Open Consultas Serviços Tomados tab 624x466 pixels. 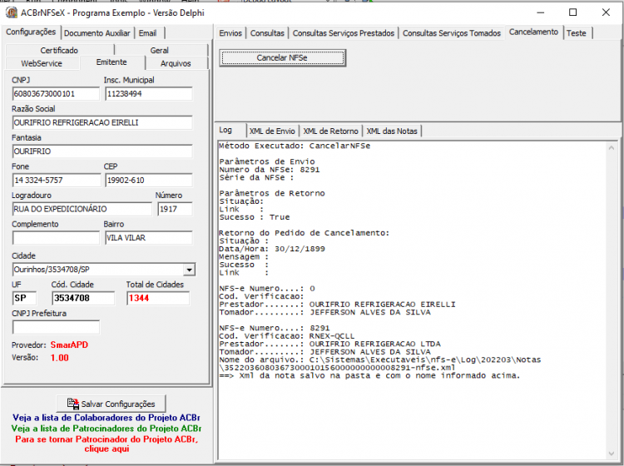click(452, 33)
